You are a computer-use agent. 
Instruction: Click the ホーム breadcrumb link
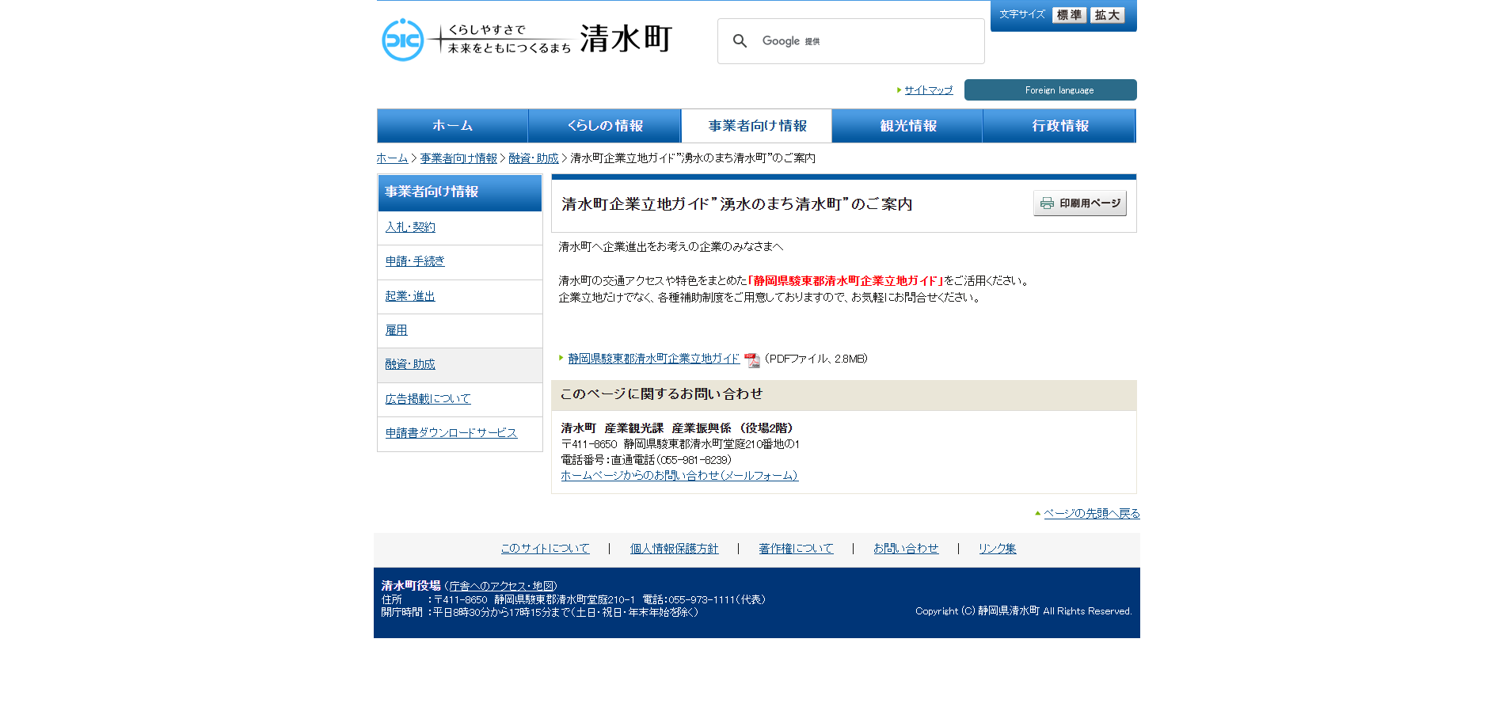(392, 158)
